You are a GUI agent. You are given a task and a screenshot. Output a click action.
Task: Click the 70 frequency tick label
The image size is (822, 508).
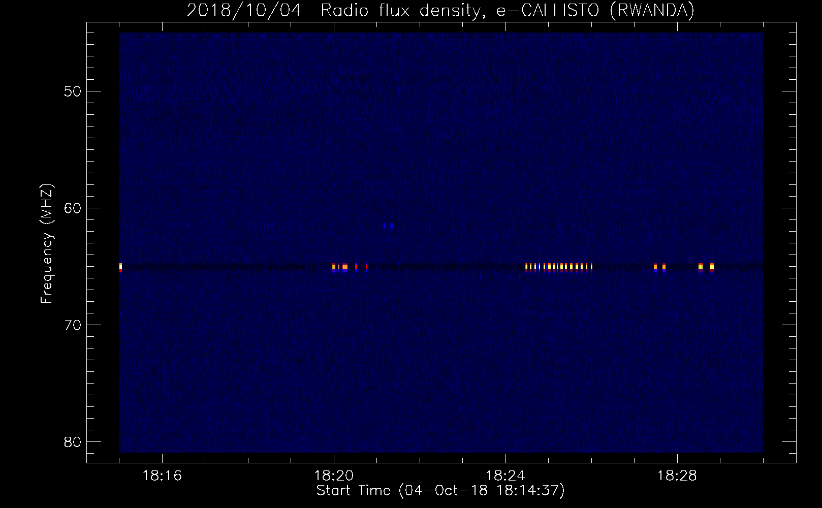coord(72,325)
